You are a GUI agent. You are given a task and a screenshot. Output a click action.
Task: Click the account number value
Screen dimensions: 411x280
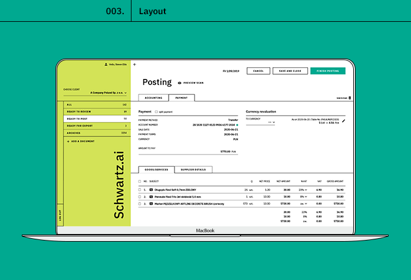(x=213, y=125)
